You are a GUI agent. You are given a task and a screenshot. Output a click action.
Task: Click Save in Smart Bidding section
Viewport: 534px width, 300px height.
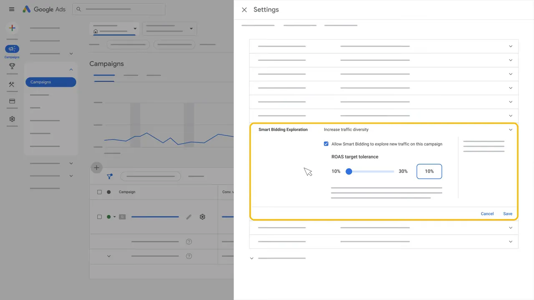click(x=507, y=214)
